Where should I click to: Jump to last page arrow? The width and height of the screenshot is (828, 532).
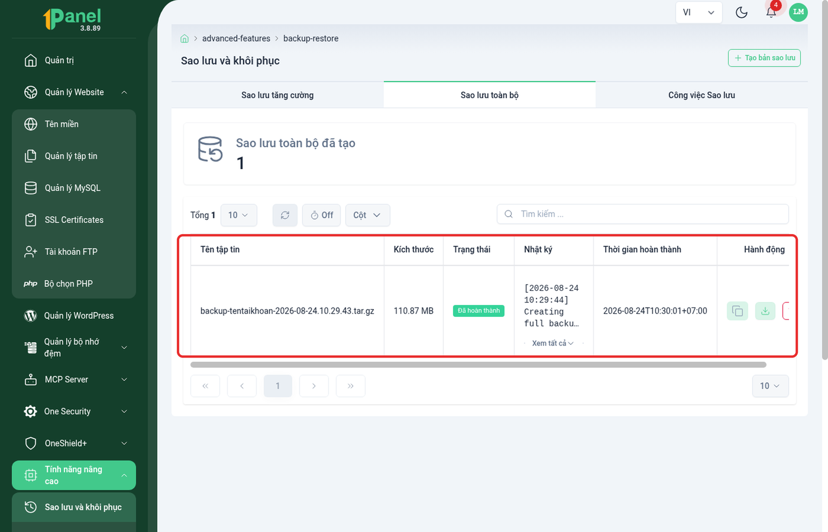click(x=351, y=386)
